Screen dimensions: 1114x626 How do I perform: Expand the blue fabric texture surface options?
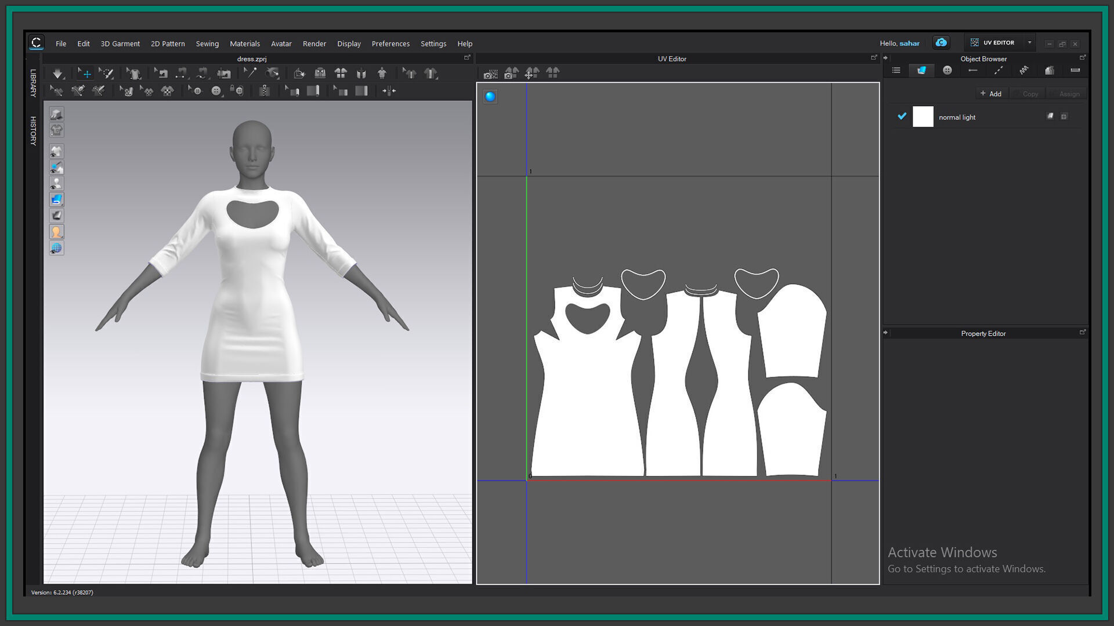(56, 200)
